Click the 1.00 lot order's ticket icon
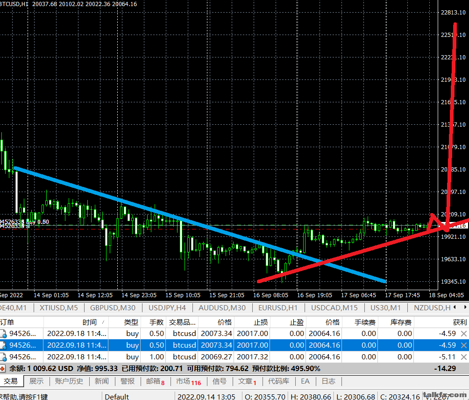The image size is (469, 400). click(x=3, y=357)
